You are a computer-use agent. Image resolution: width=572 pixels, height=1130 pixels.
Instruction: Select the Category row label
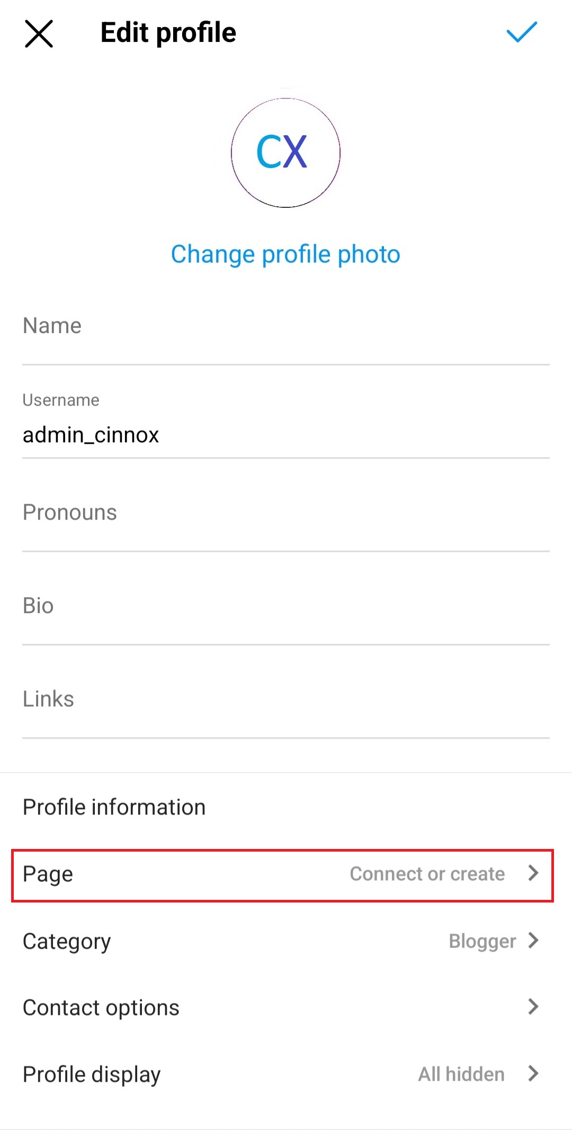click(x=67, y=941)
